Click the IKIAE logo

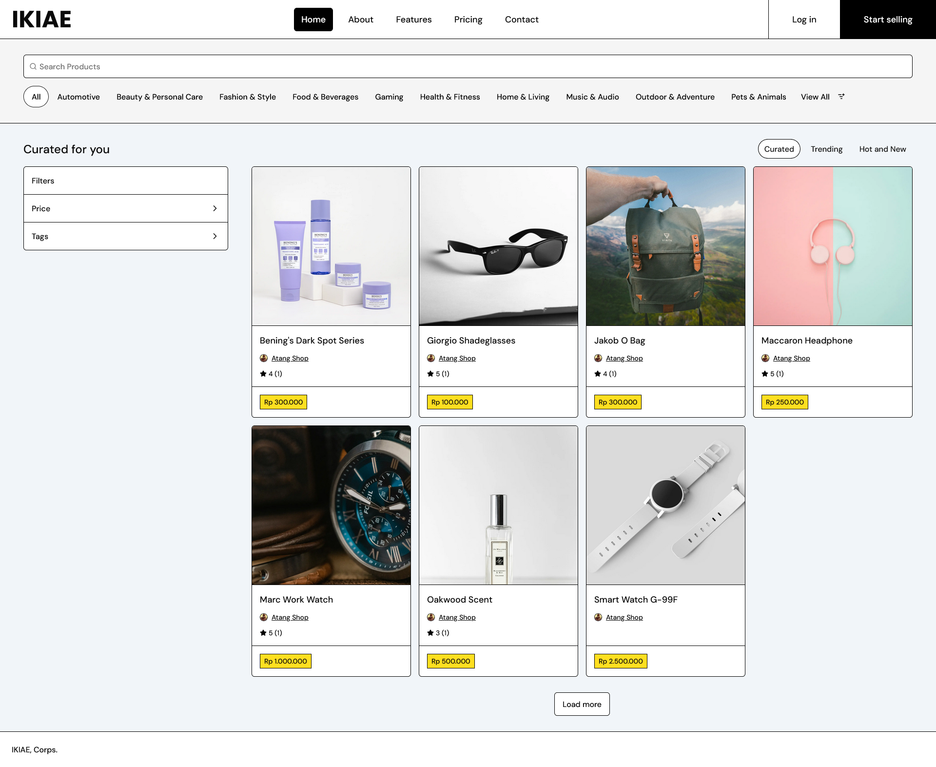41,20
